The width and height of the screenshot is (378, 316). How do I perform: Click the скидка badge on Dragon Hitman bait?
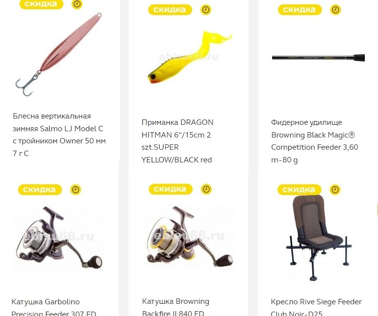pyautogui.click(x=170, y=10)
